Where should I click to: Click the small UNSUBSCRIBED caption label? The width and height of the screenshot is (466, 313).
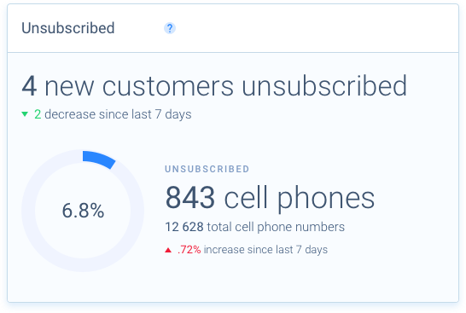click(207, 169)
